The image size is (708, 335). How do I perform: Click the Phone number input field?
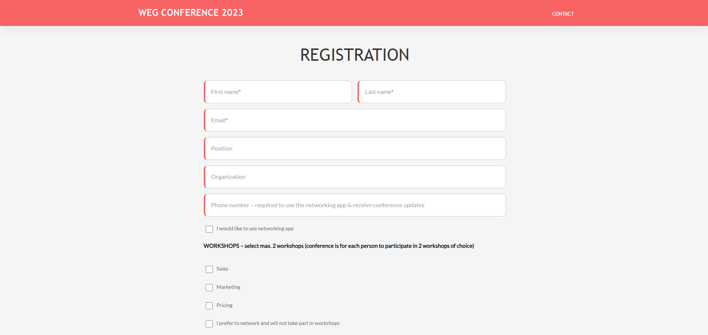point(355,205)
